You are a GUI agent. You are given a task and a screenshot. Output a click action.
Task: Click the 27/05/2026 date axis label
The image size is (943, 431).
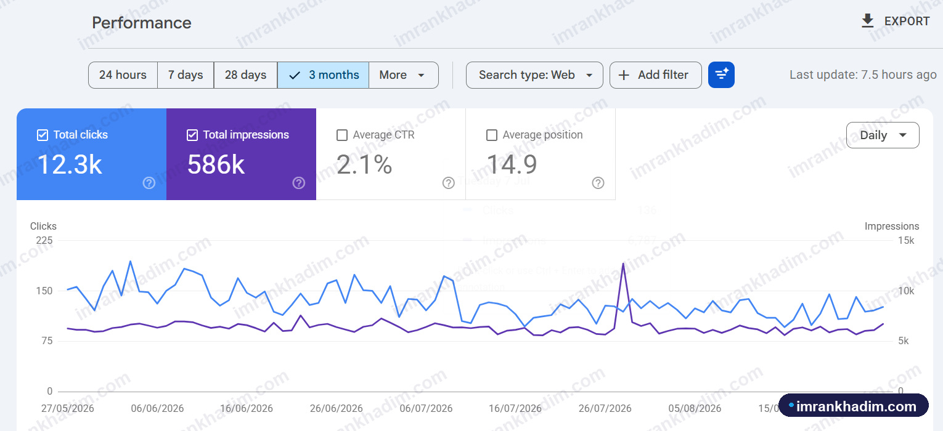coord(68,408)
